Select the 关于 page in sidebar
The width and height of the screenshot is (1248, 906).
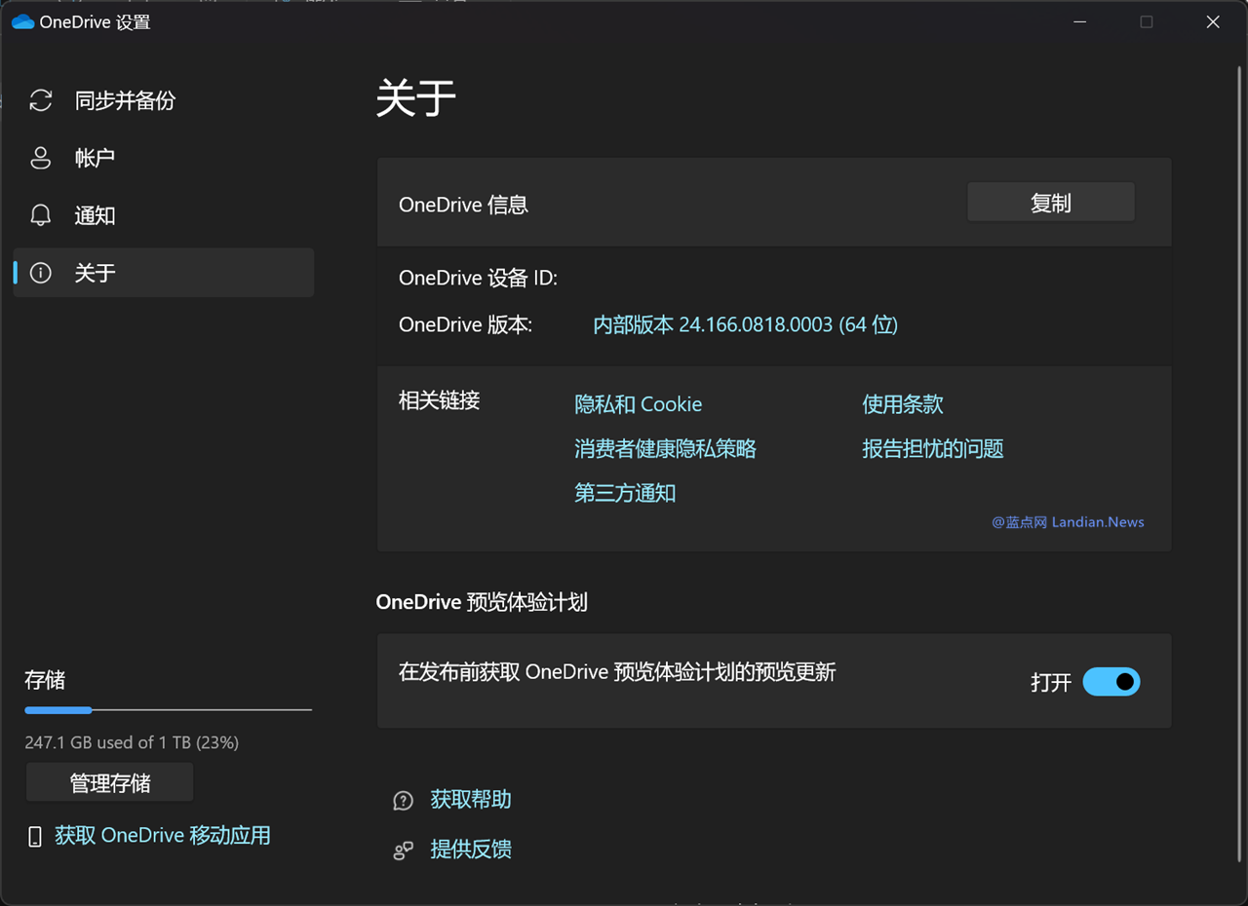(x=164, y=273)
